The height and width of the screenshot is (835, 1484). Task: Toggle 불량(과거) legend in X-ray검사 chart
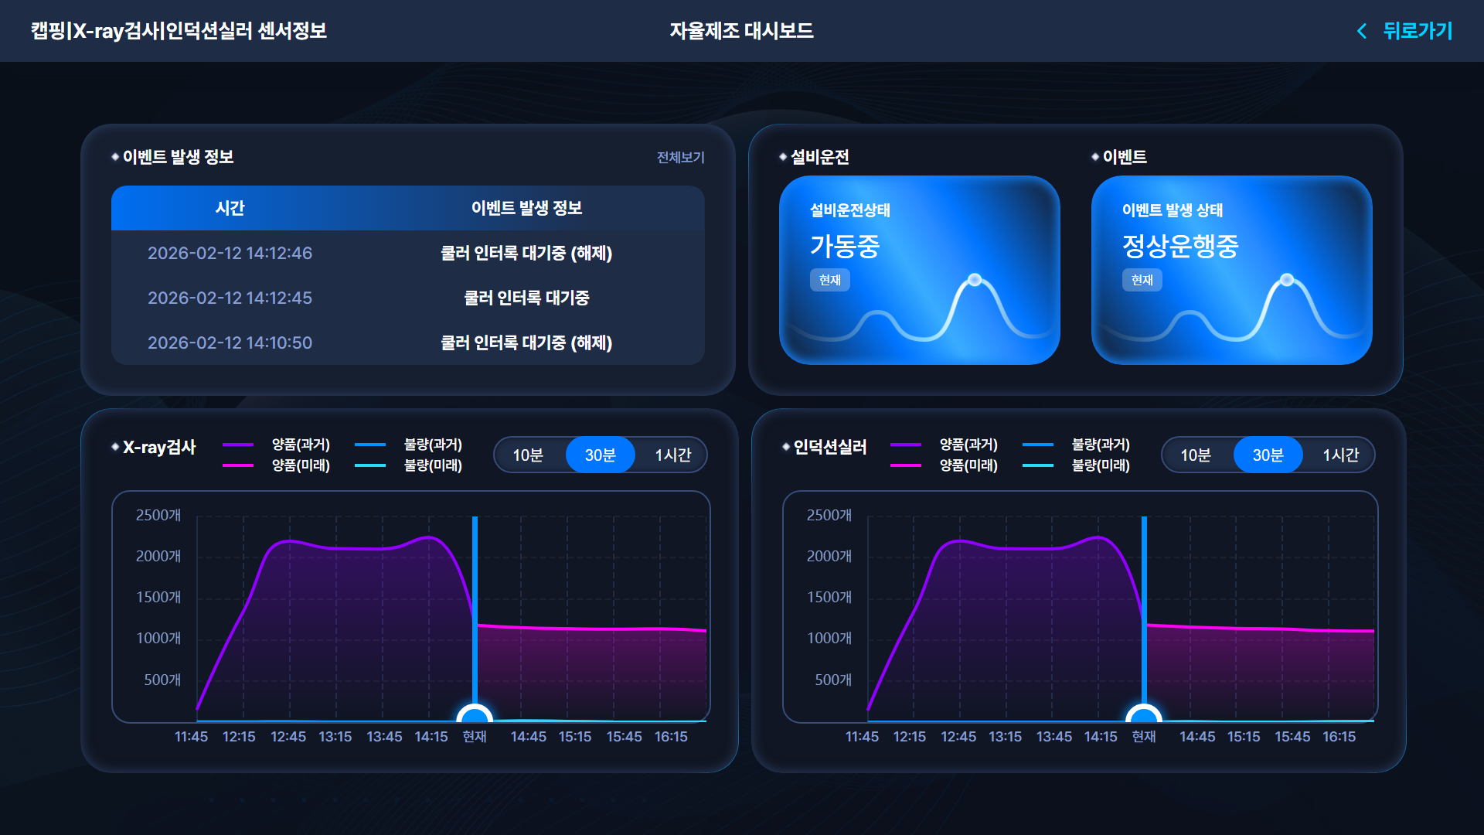409,445
